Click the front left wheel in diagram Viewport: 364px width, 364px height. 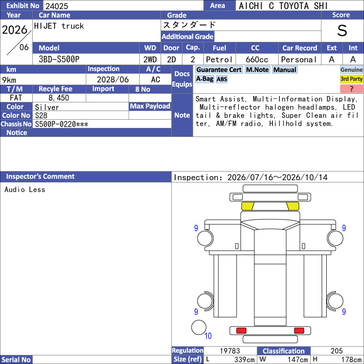click(x=205, y=238)
